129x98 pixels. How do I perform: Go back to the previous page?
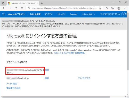point(4,8)
